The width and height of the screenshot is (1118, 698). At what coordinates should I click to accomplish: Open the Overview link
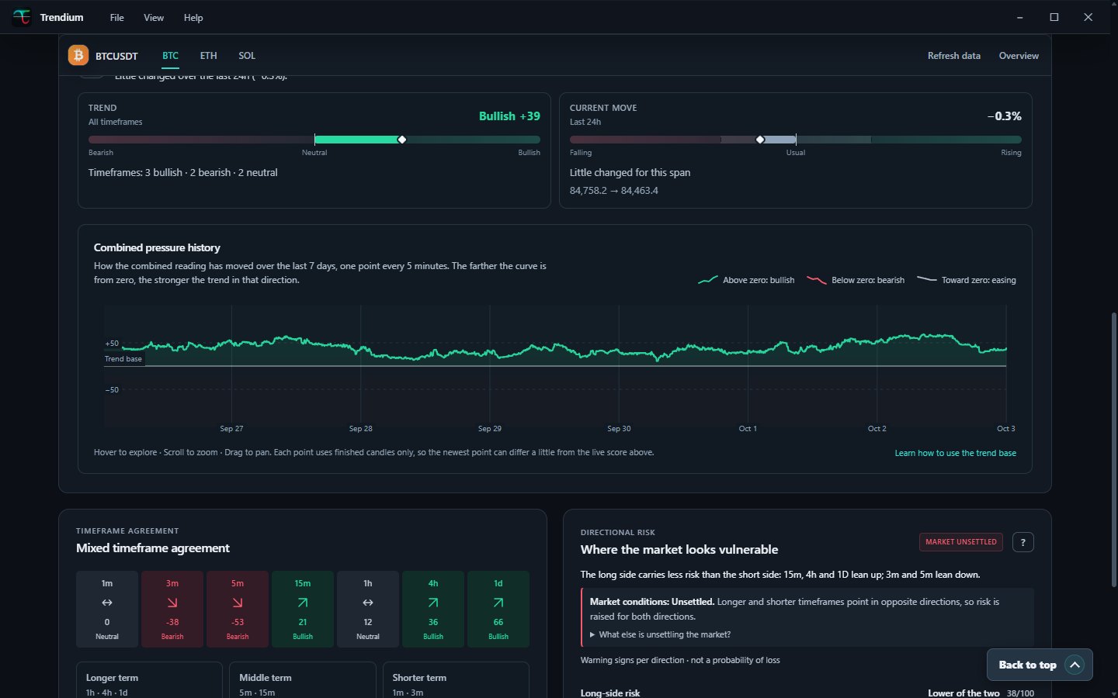[1019, 56]
